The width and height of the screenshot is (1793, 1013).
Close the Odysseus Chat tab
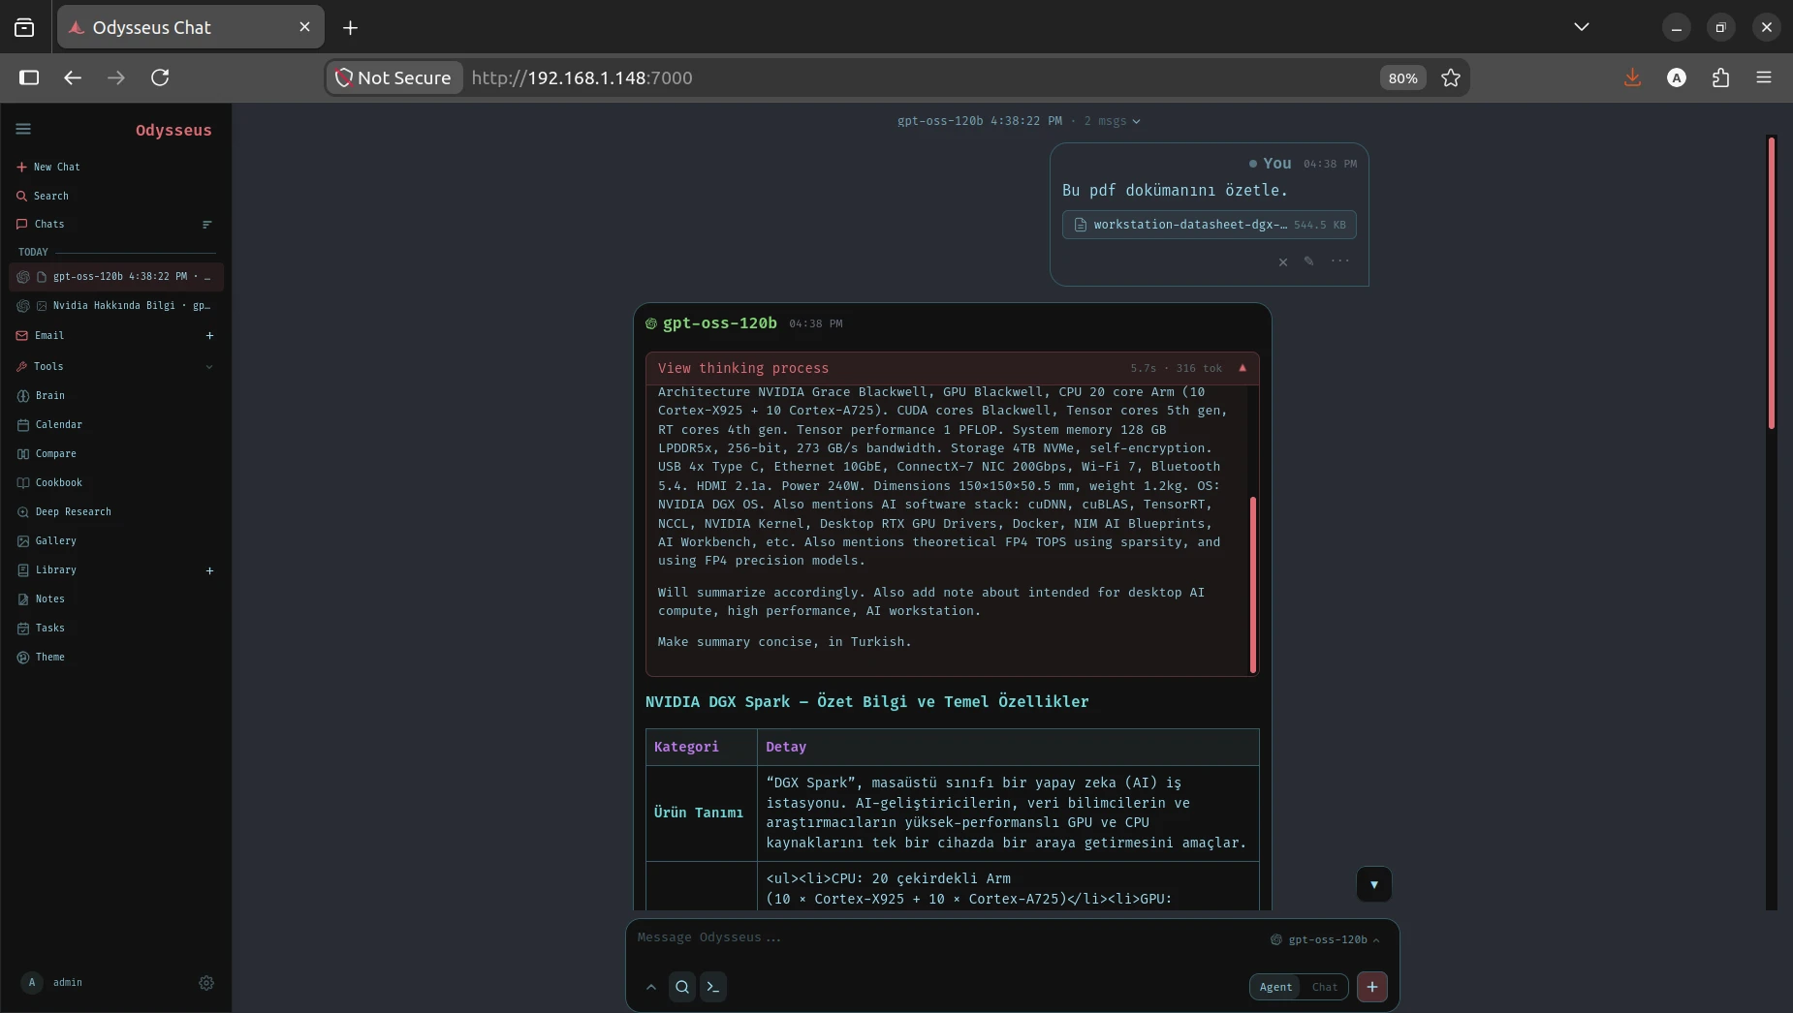pyautogui.click(x=304, y=27)
